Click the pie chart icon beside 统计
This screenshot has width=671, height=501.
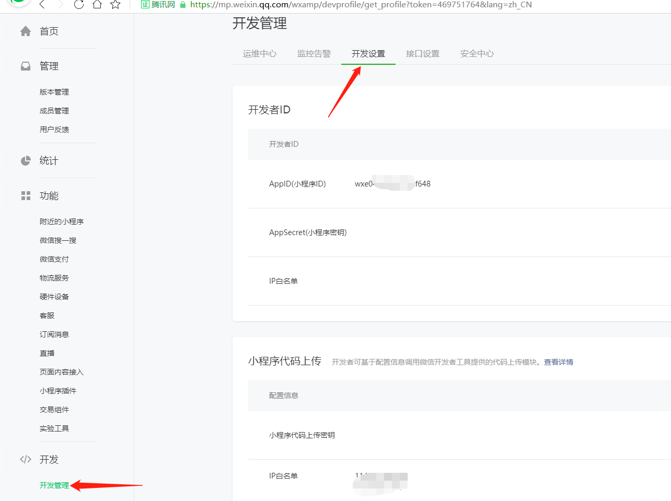click(26, 161)
